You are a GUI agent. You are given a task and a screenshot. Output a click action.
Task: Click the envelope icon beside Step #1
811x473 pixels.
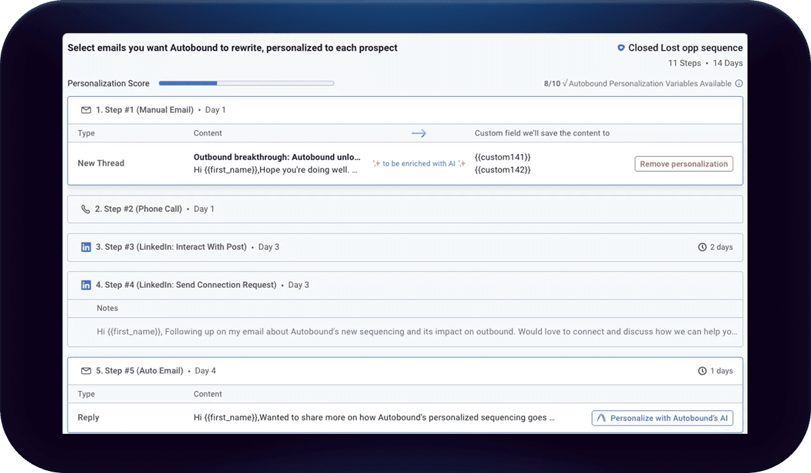pos(86,110)
